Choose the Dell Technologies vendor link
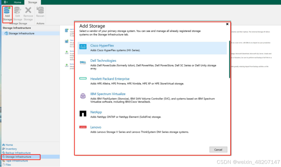The height and width of the screenshot is (167, 281). click(103, 60)
